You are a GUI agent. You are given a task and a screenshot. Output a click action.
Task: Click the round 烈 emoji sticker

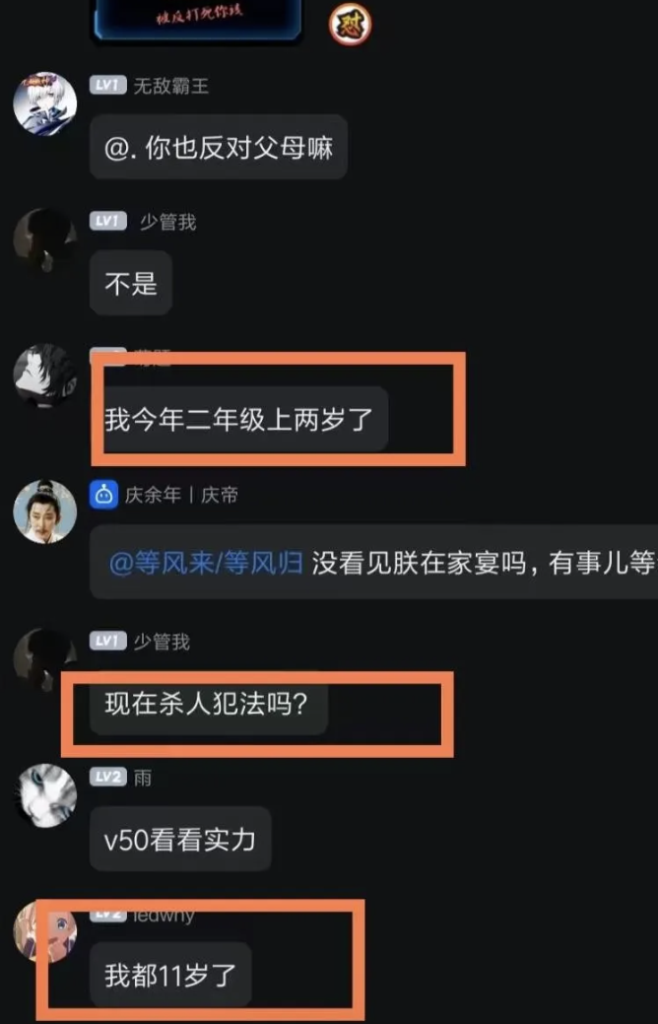click(350, 26)
